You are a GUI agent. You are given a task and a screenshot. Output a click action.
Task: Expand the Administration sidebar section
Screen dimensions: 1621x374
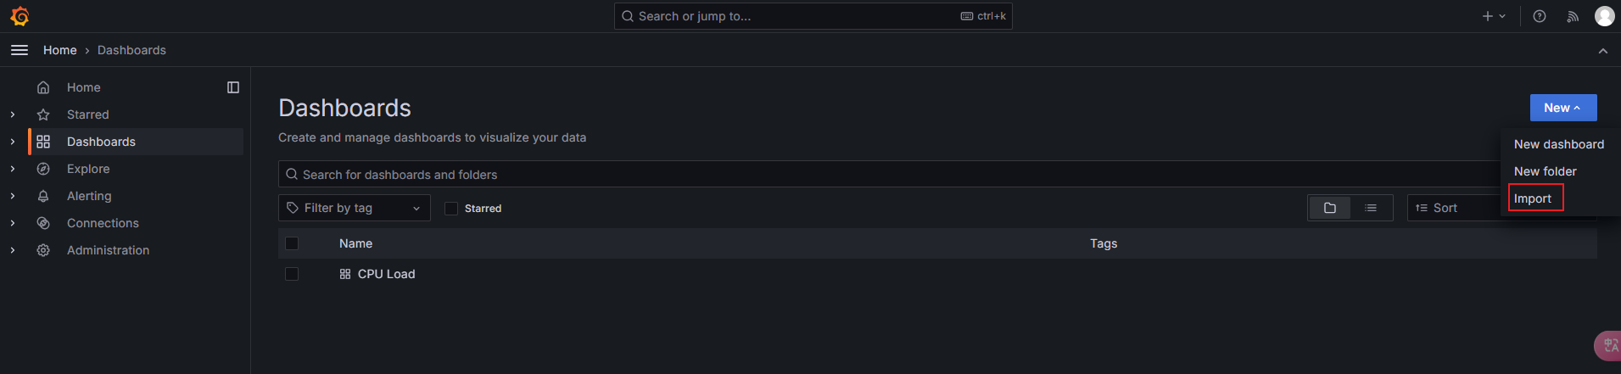click(x=13, y=250)
